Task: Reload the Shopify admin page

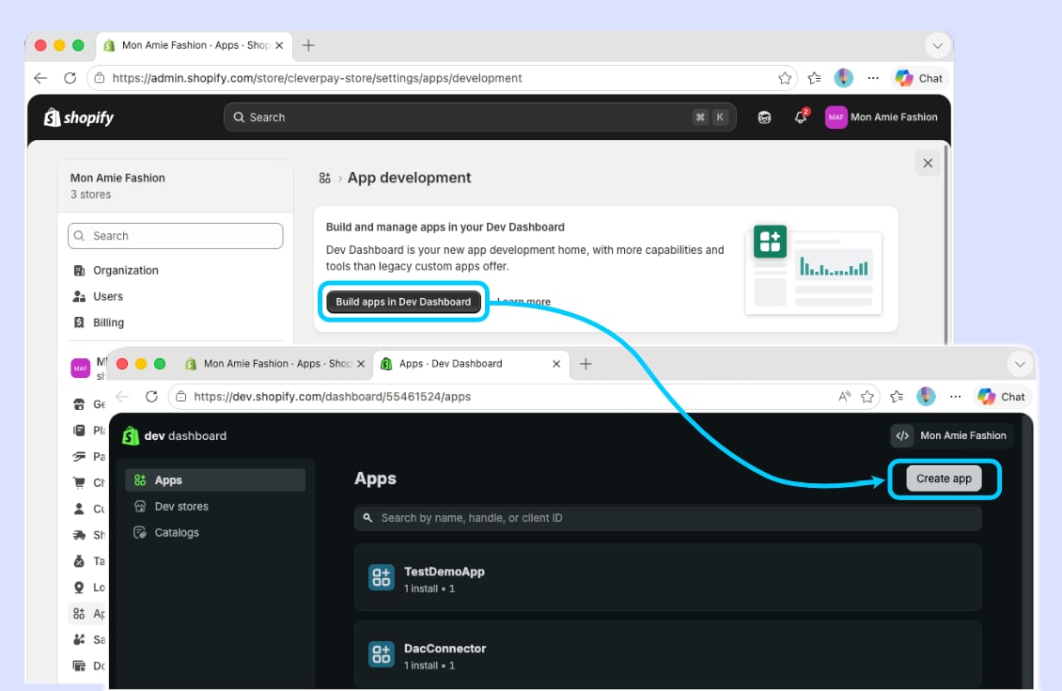Action: [70, 78]
